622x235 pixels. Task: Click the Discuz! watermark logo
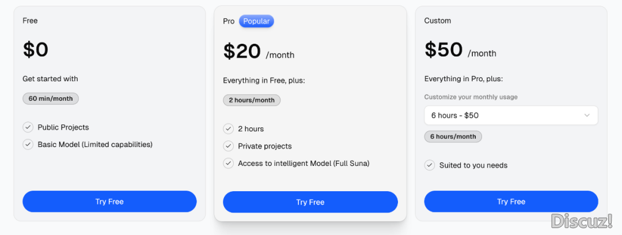point(580,221)
